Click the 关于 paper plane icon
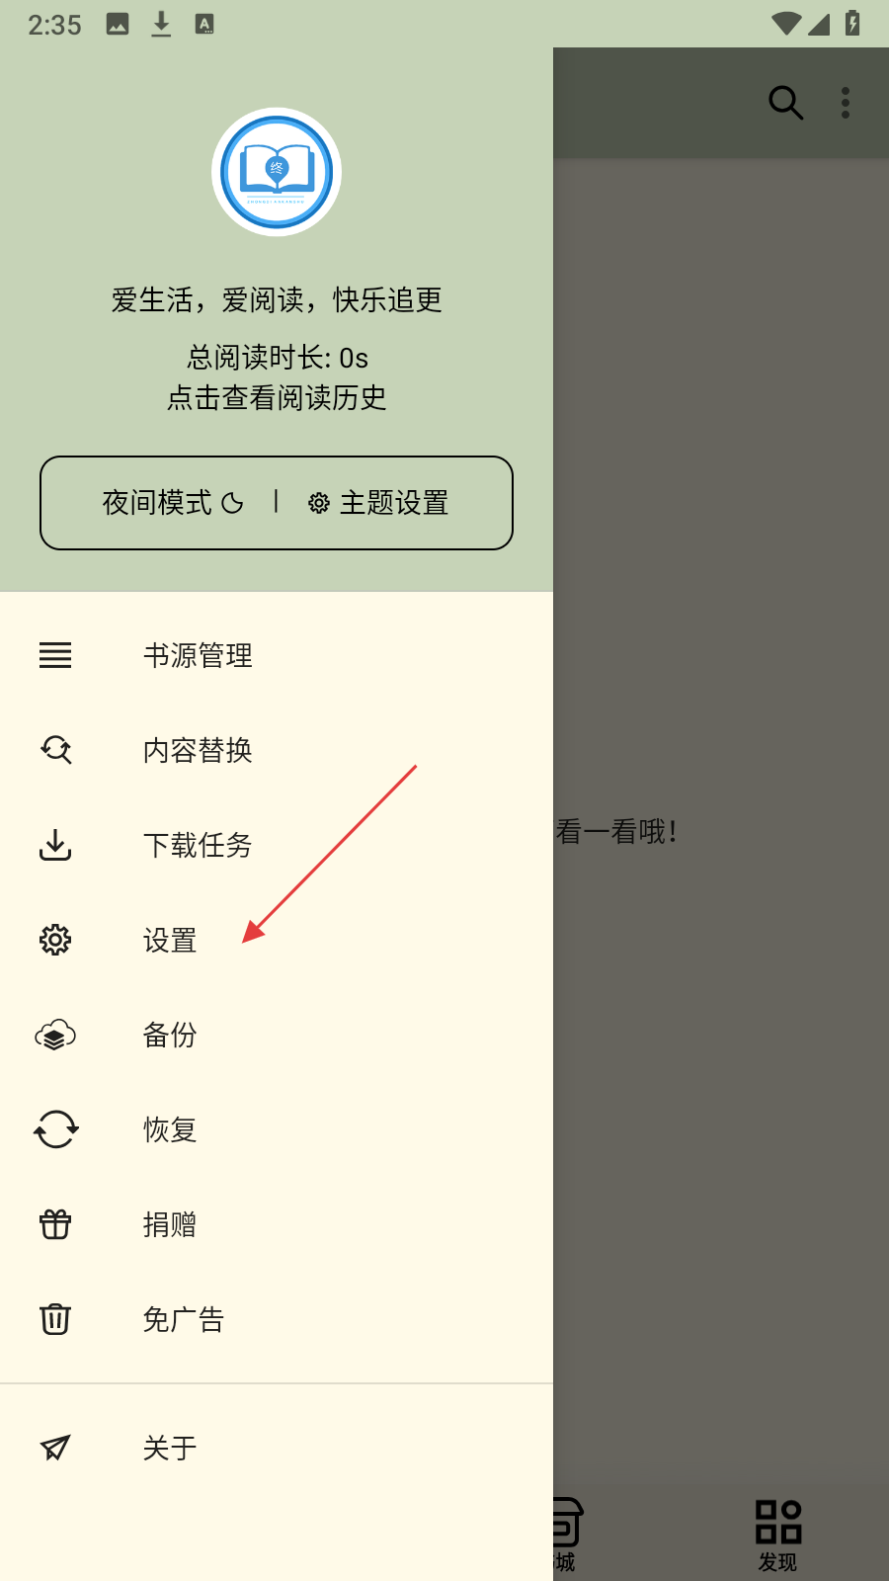Screen dimensions: 889x1581 [55, 1448]
